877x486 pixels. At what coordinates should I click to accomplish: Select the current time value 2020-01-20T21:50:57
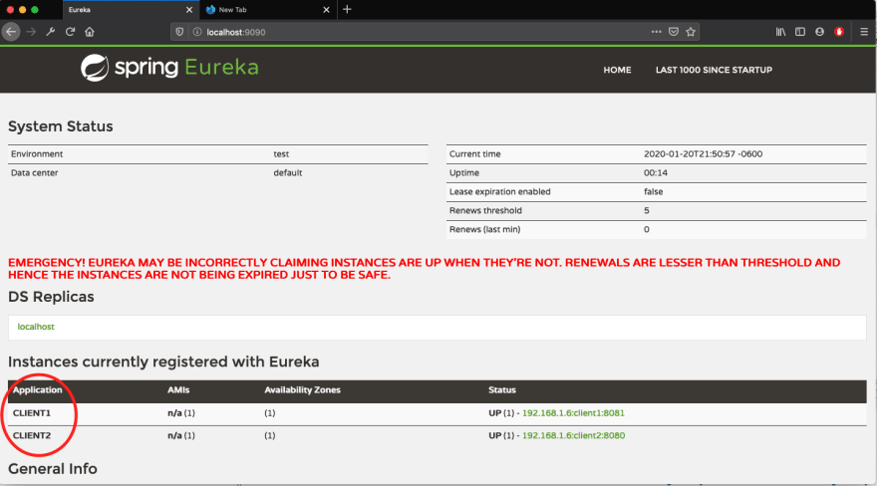tap(703, 154)
